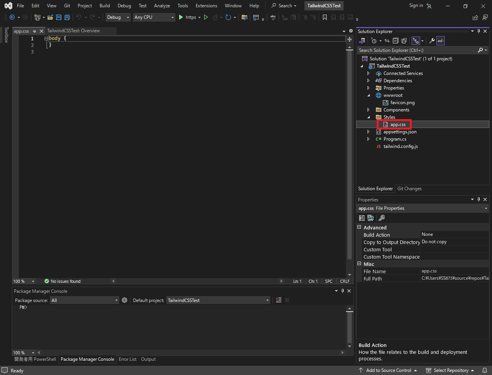Open Package Manager settings gear icon
This screenshot has width=492, height=375.
click(x=125, y=300)
